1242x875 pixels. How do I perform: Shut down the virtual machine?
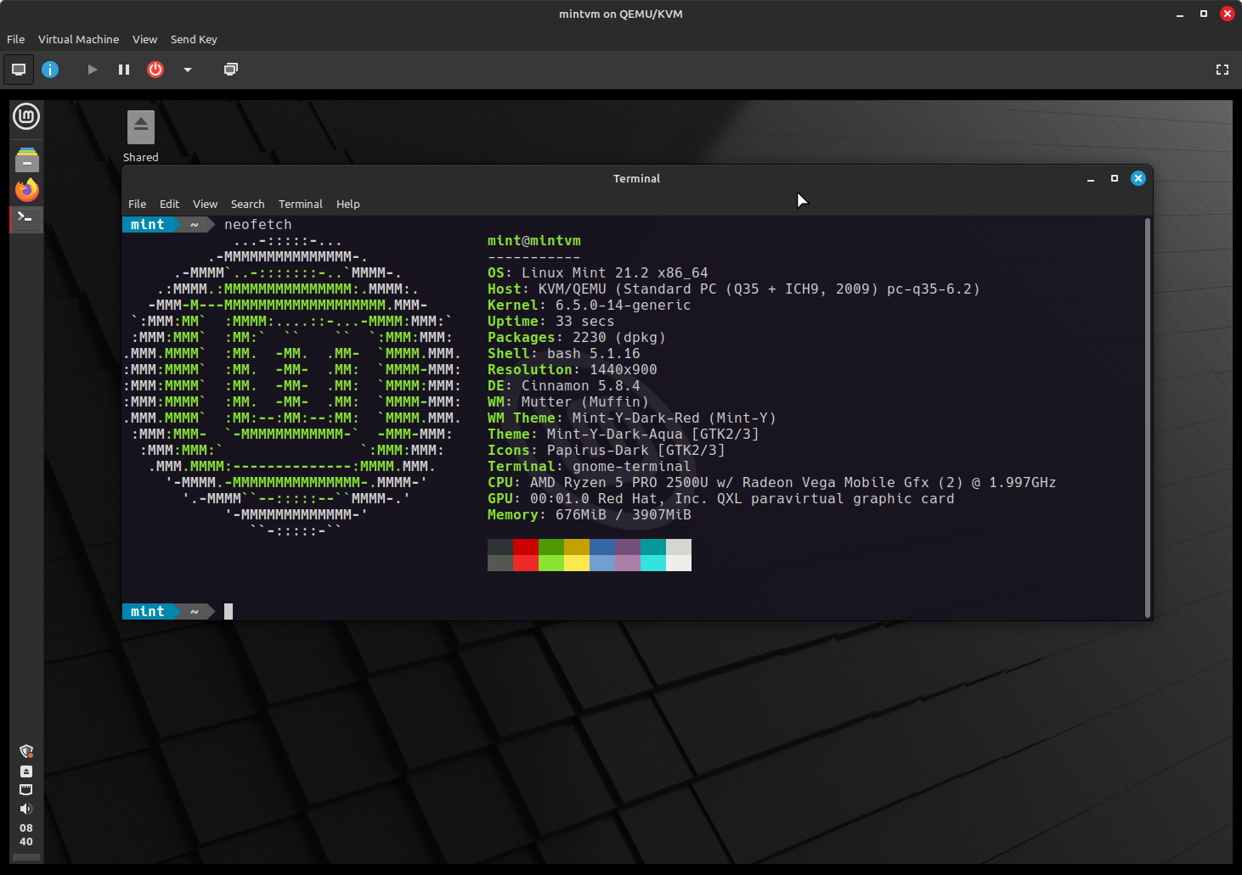click(x=155, y=70)
